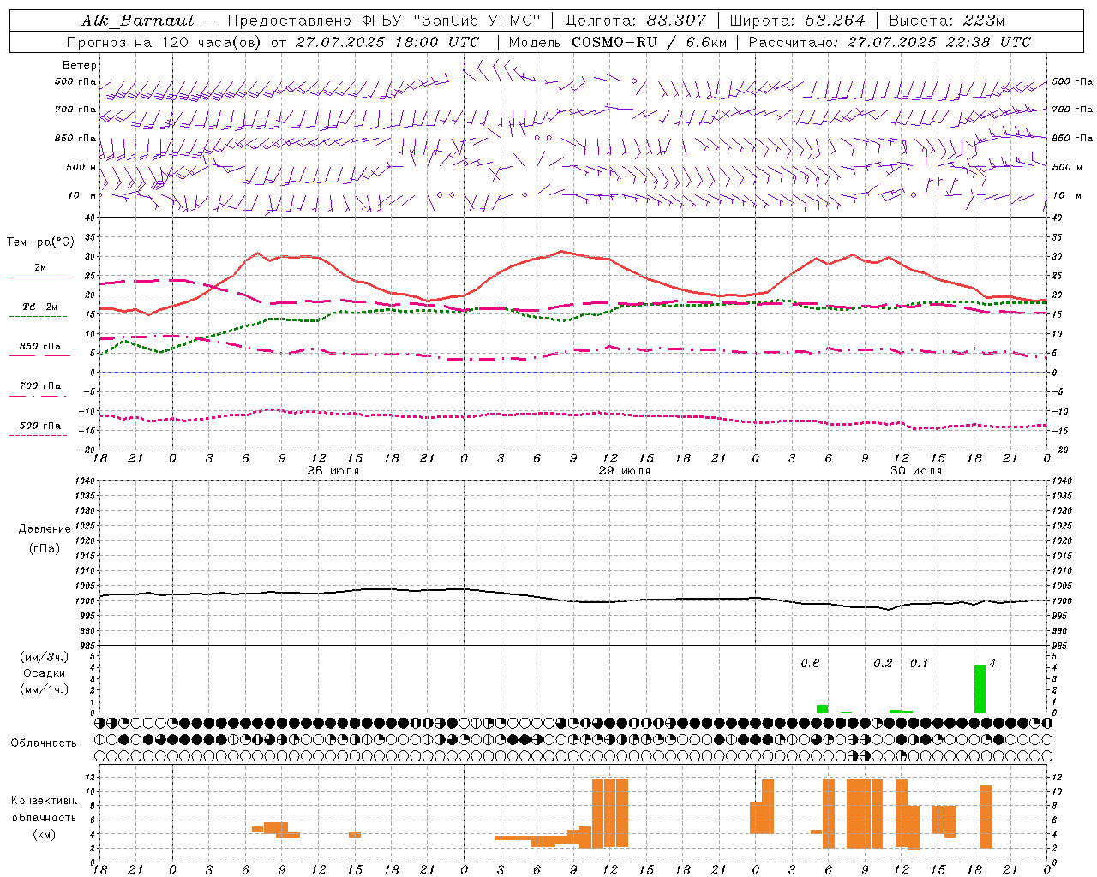The image size is (1097, 877).
Task: Click the (мм/3ч.) units label
Action: pyautogui.click(x=45, y=657)
